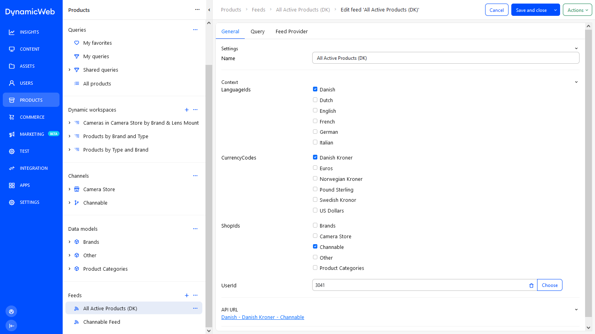
Task: Open the Users section icon
Action: click(x=12, y=83)
